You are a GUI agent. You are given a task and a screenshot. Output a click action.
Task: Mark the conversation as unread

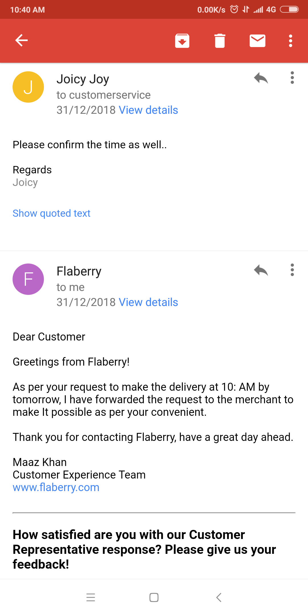tap(257, 41)
